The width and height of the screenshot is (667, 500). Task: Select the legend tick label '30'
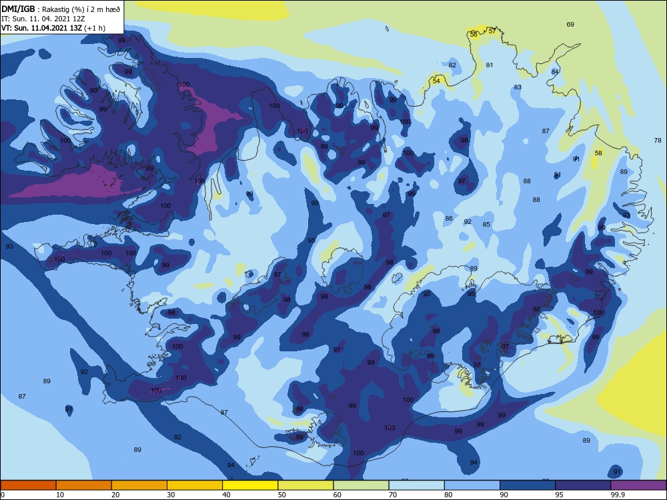[171, 495]
